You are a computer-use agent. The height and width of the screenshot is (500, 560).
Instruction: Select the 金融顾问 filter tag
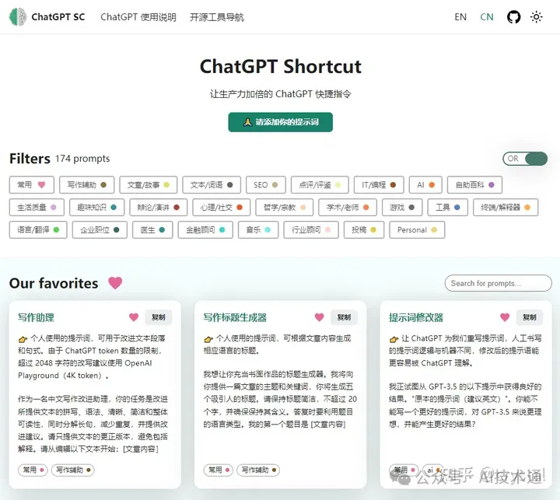click(205, 229)
